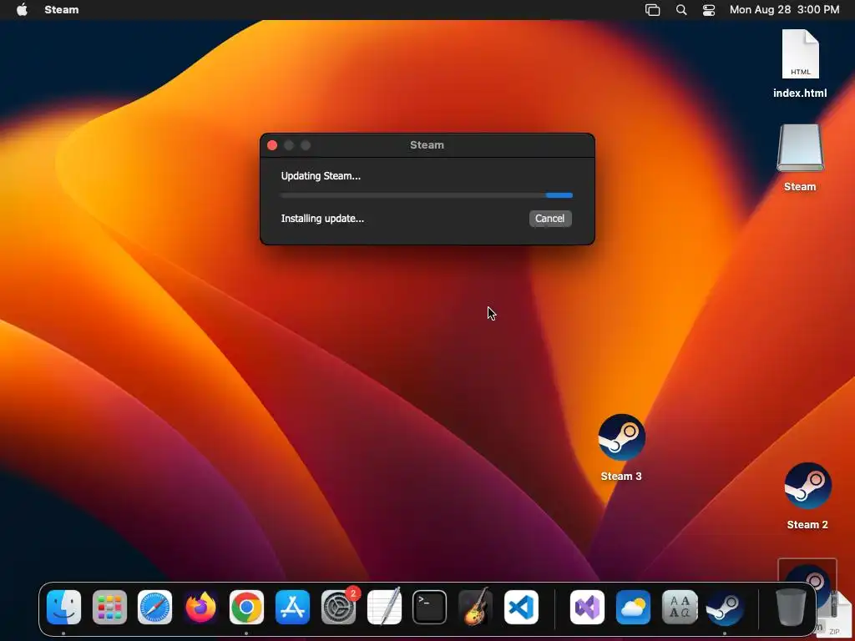Click the Stage Manager windows icon in menu bar
The image size is (855, 641).
(652, 10)
